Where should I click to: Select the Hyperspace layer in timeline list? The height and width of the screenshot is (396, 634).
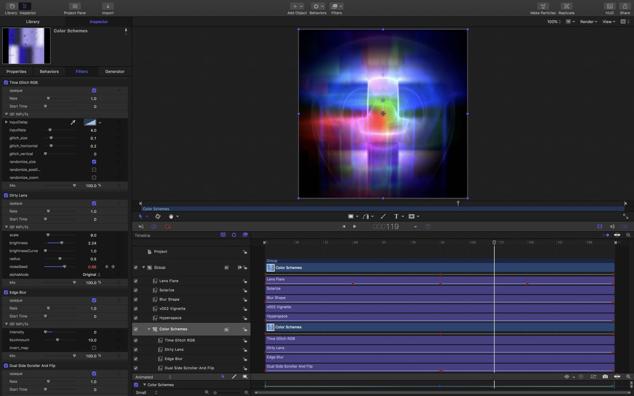170,318
